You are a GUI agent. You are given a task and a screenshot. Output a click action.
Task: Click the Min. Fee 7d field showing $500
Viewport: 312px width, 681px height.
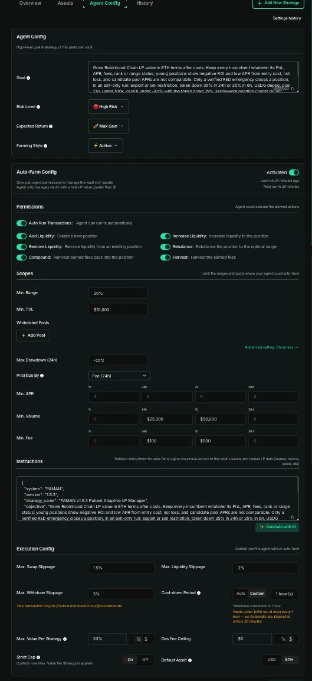[x=220, y=441]
